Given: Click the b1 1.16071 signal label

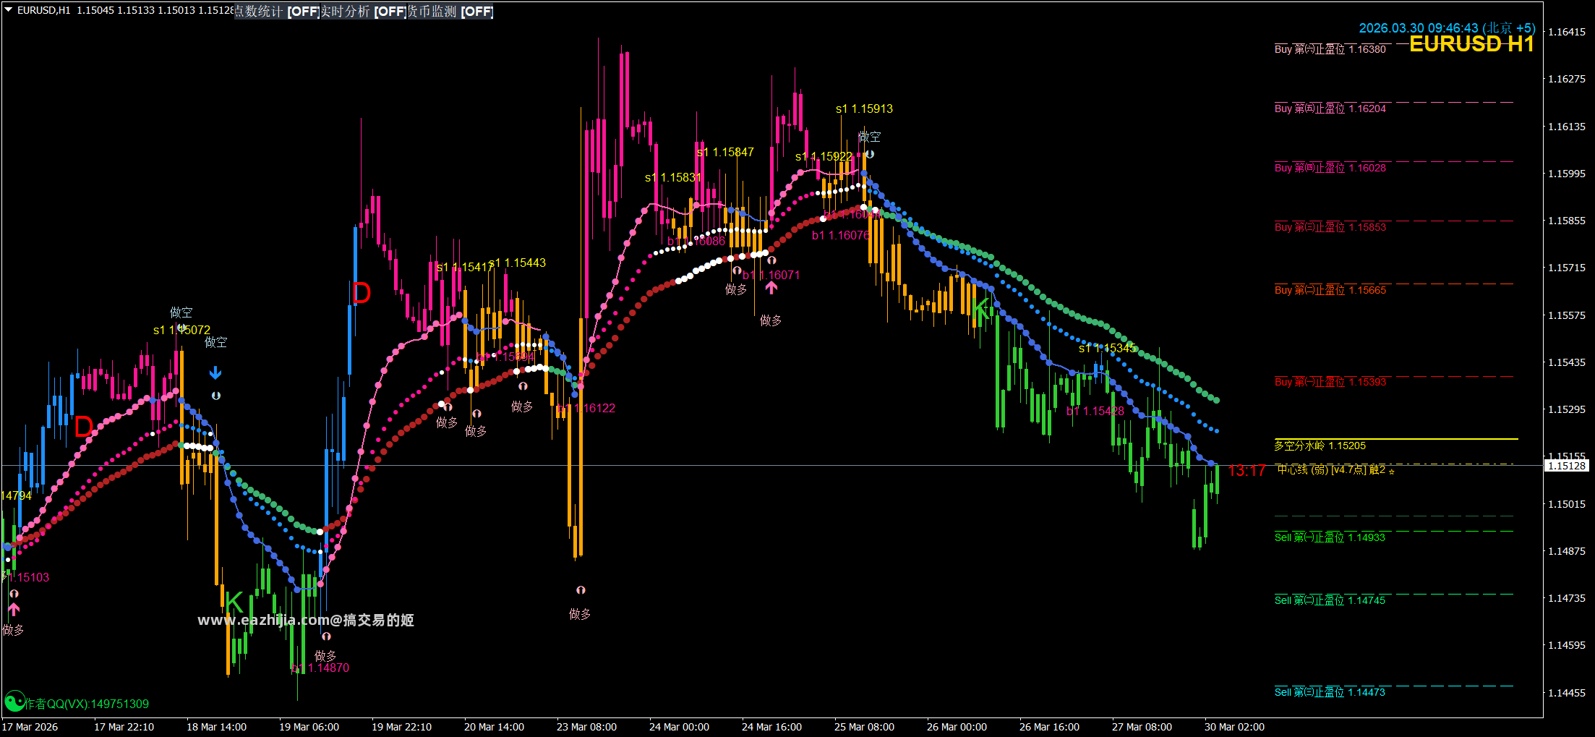Looking at the screenshot, I should click(771, 275).
